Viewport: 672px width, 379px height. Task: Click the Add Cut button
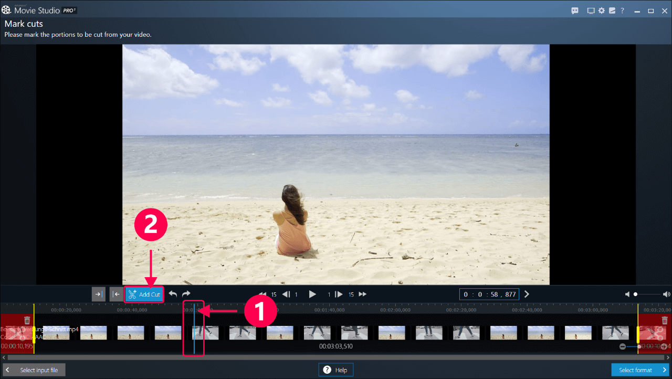click(x=144, y=294)
